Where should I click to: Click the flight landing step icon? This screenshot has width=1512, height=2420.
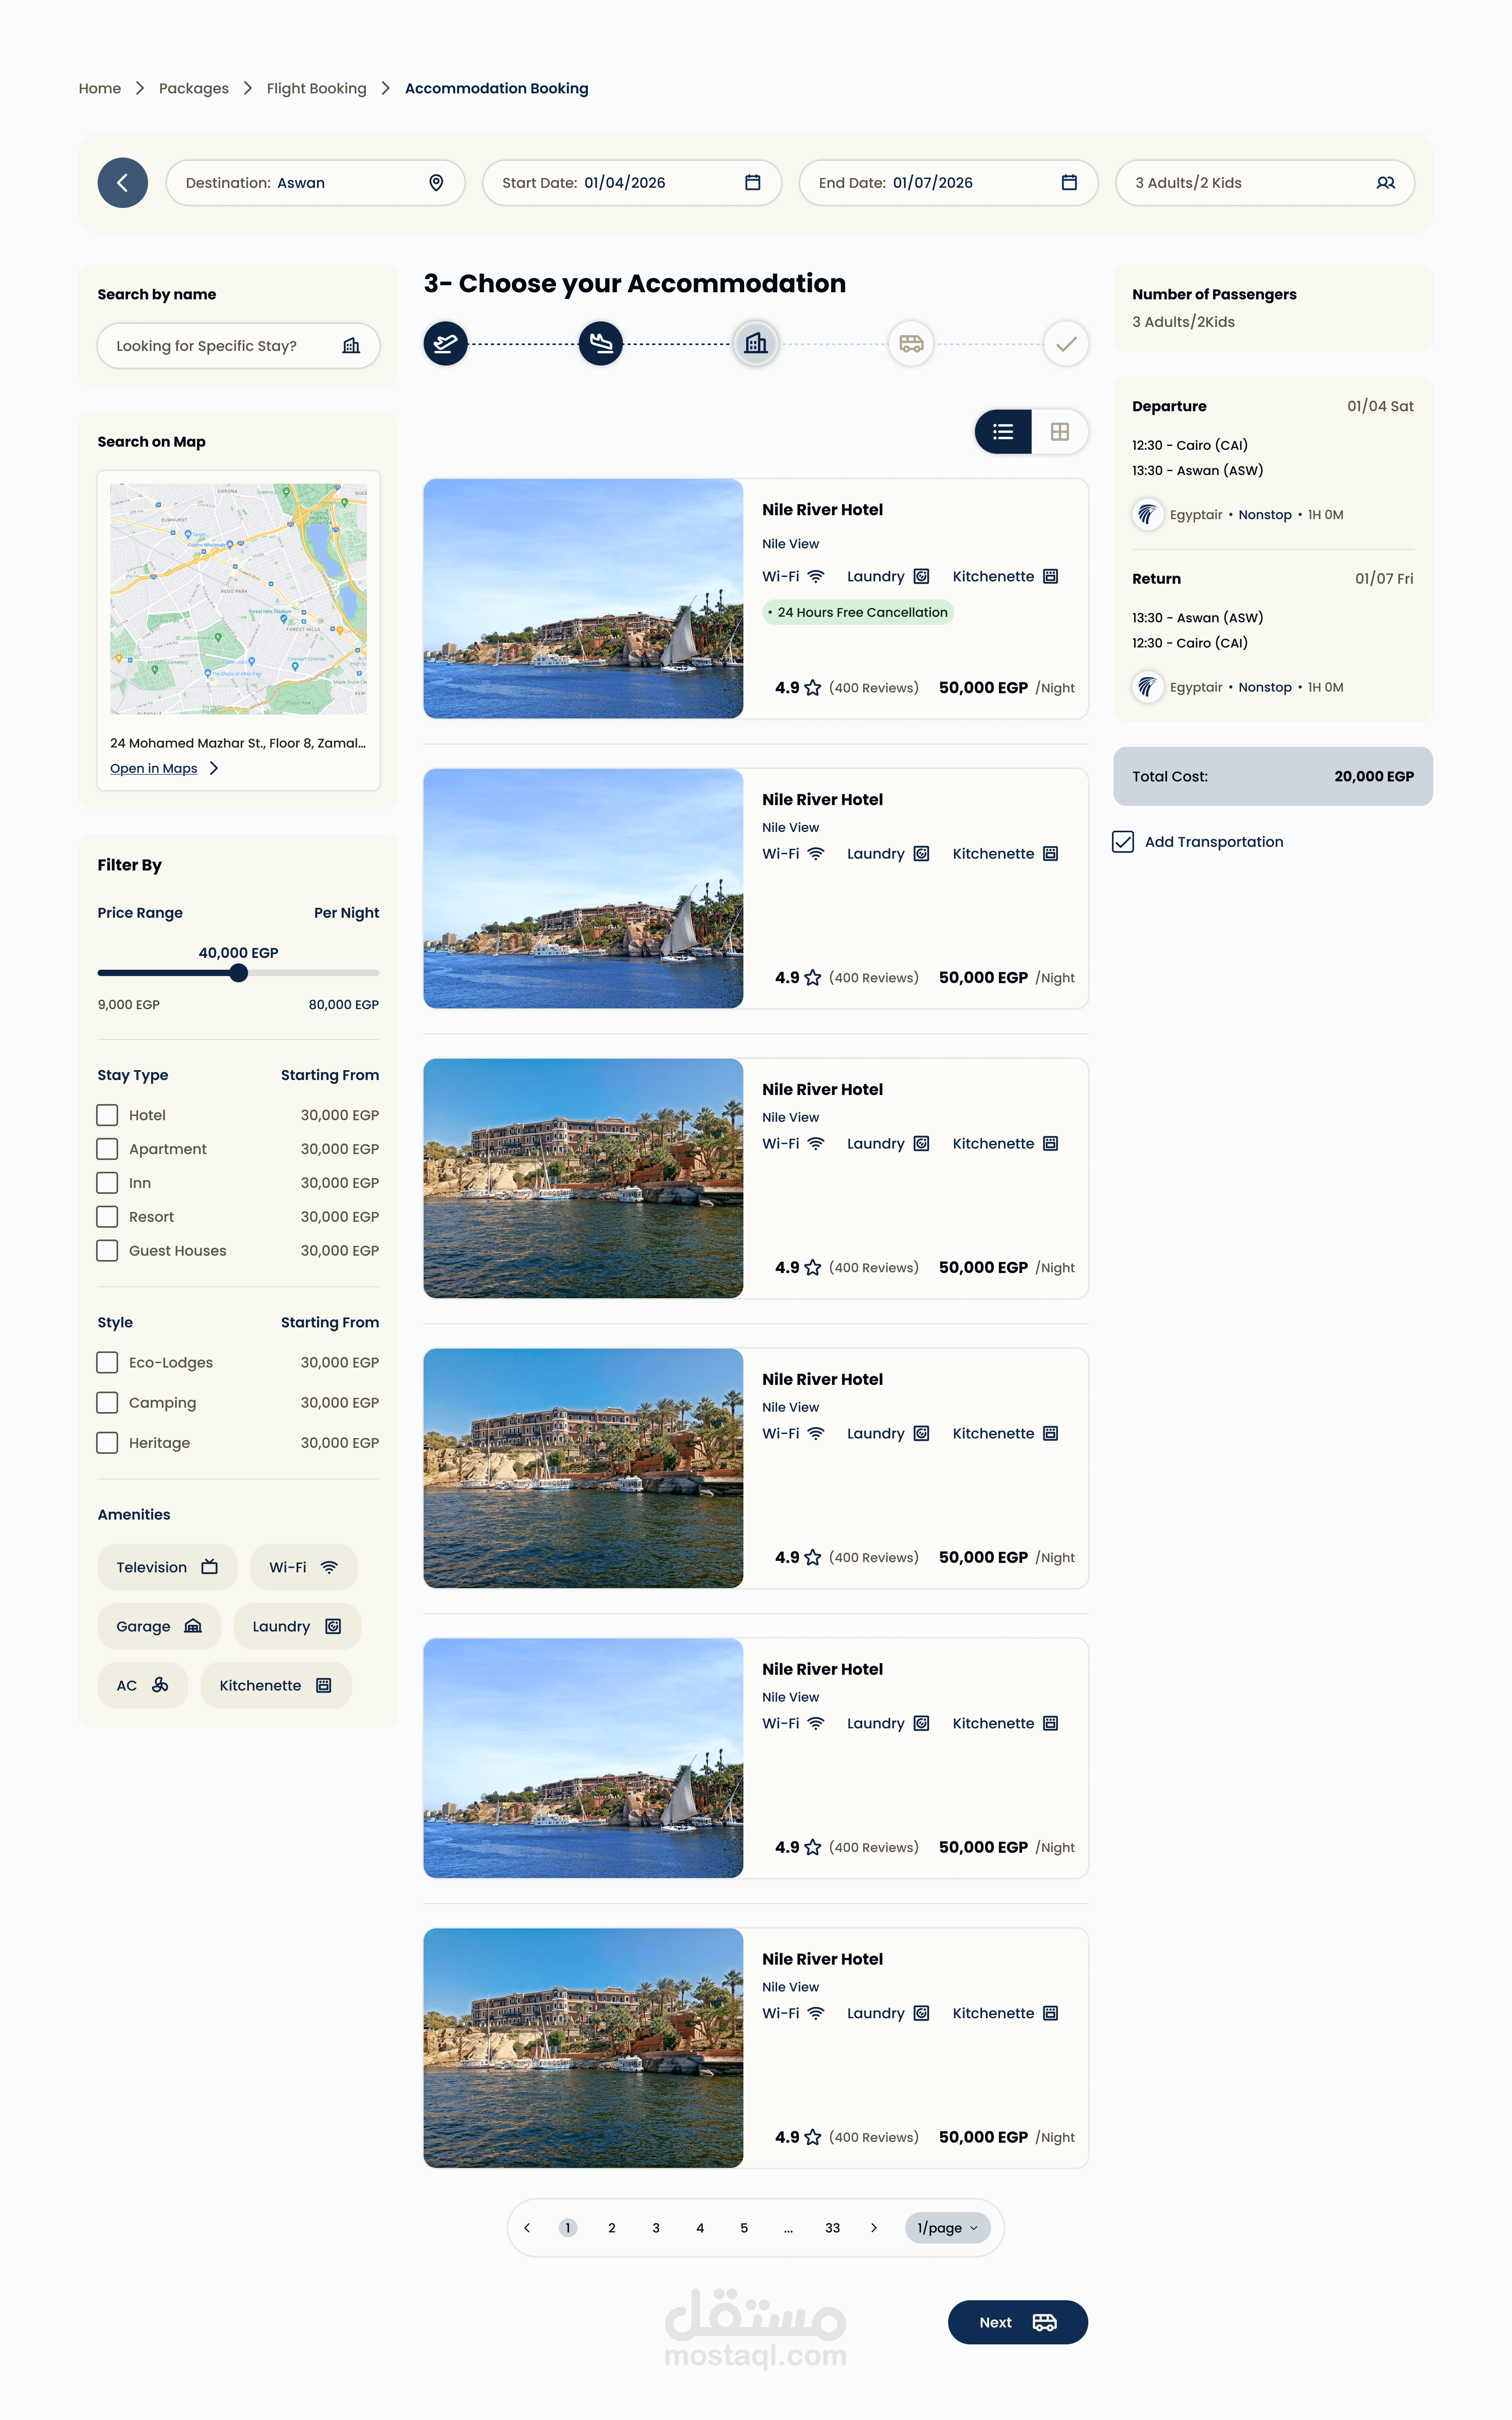tap(600, 344)
